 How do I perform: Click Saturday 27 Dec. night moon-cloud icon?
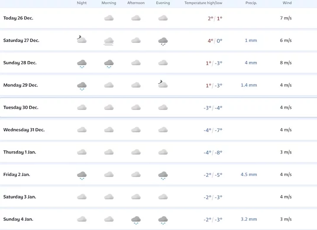pyautogui.click(x=81, y=40)
